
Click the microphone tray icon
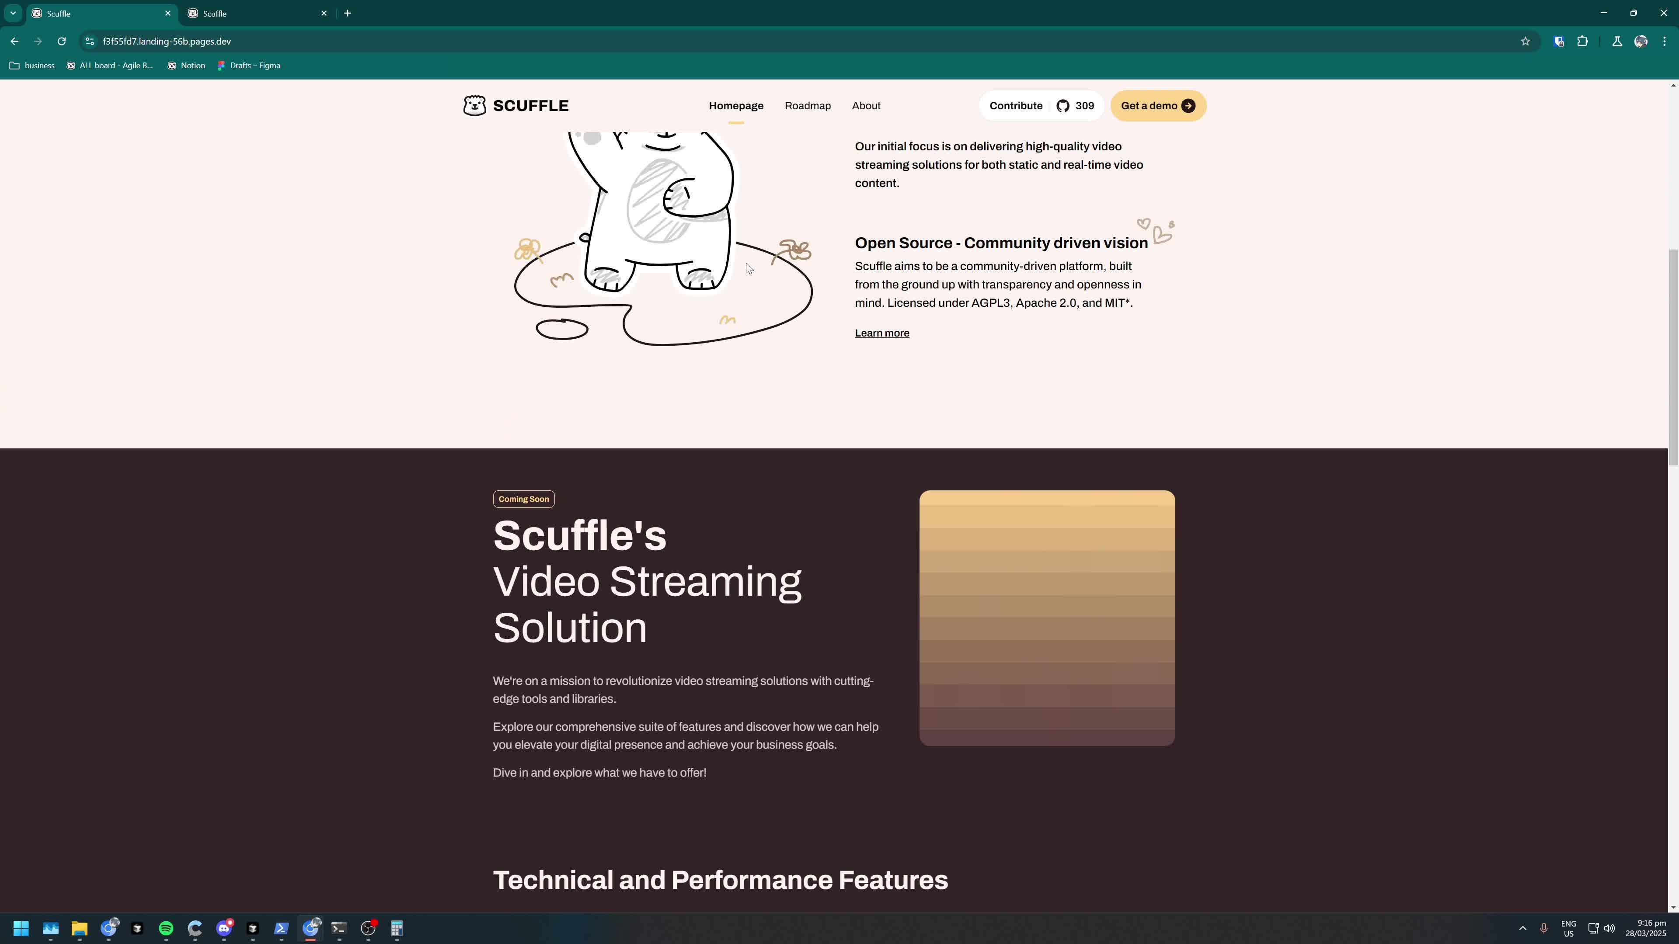[1543, 928]
